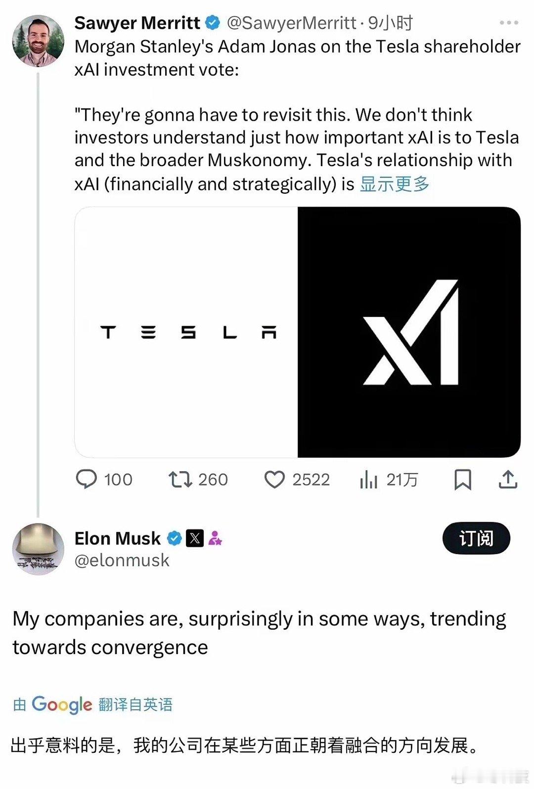Like the tweet with heart icon
Viewport: 534px width, 789px height.
(274, 480)
